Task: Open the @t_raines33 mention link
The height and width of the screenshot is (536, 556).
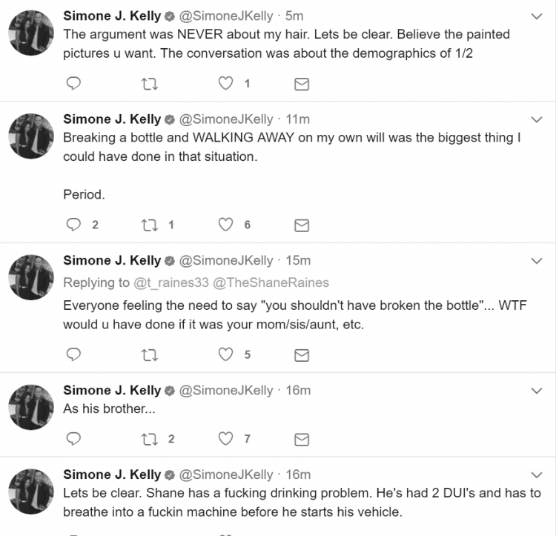Action: coord(171,282)
